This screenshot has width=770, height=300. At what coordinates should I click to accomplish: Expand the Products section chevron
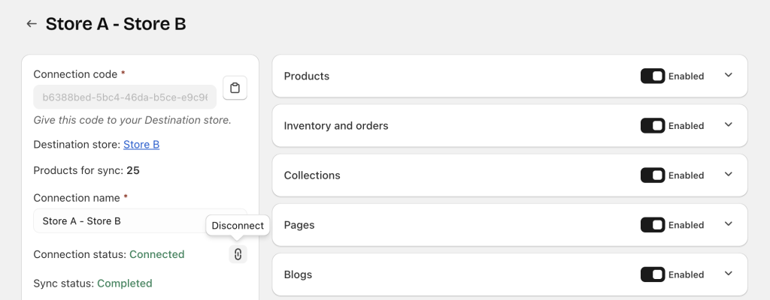tap(728, 75)
